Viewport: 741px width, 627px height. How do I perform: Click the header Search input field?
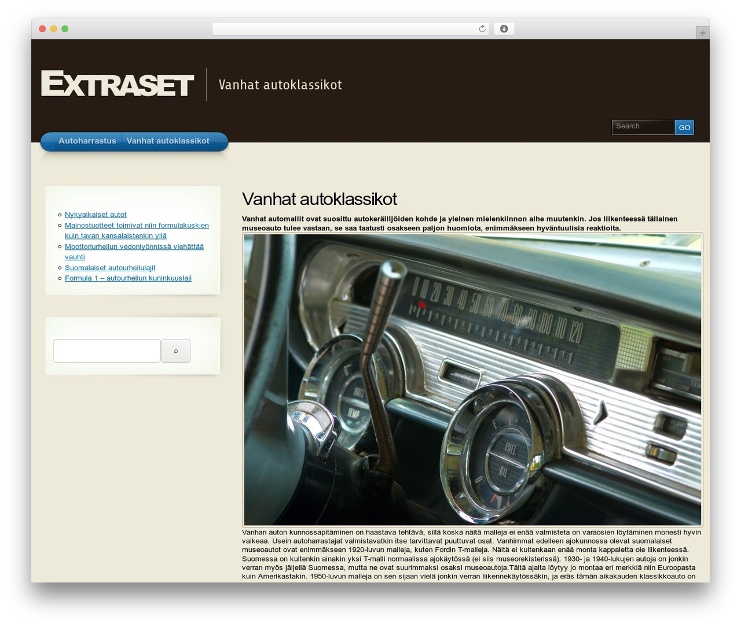643,127
